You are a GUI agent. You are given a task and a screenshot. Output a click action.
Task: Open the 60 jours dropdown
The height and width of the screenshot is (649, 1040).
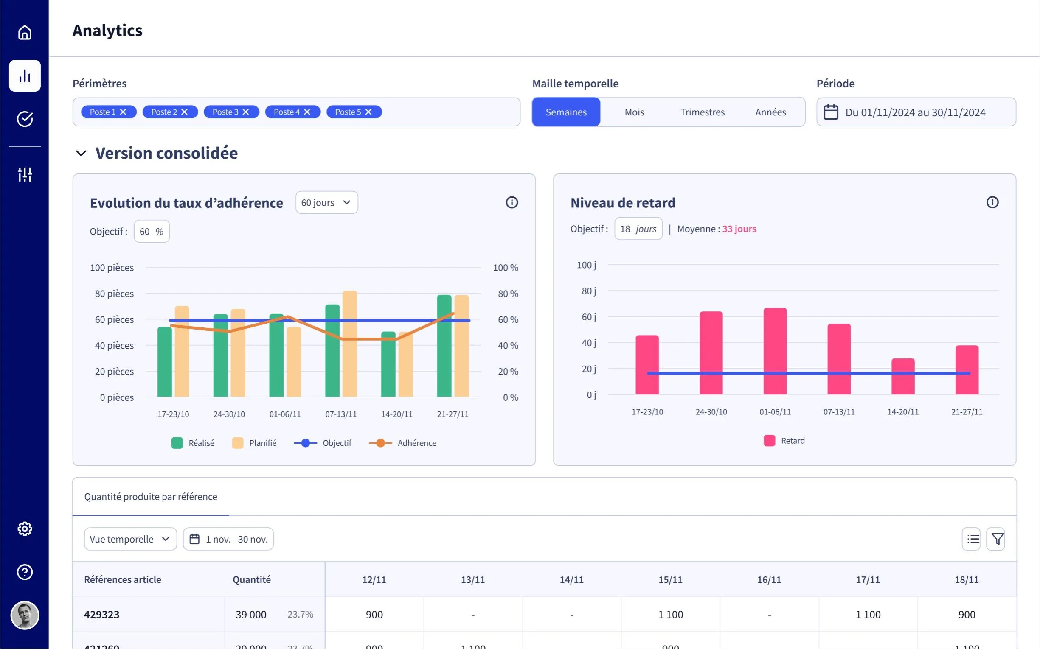click(326, 203)
